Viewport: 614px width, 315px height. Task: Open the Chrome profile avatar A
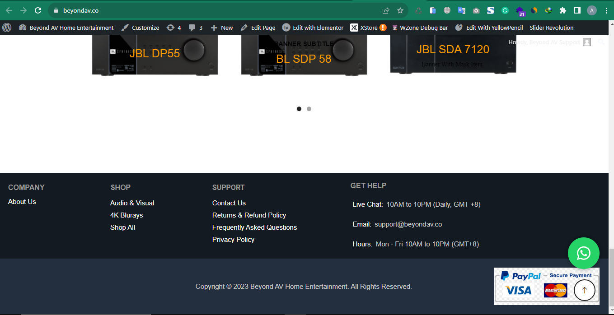click(592, 10)
